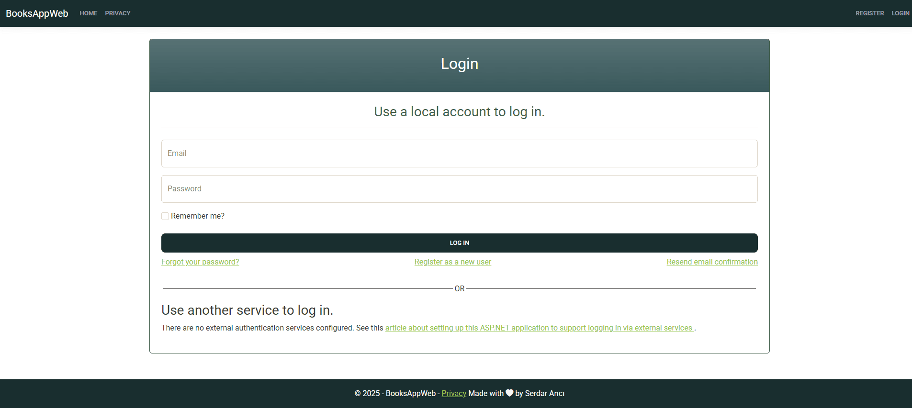Focus the Email input field
This screenshot has width=912, height=408.
[460, 154]
